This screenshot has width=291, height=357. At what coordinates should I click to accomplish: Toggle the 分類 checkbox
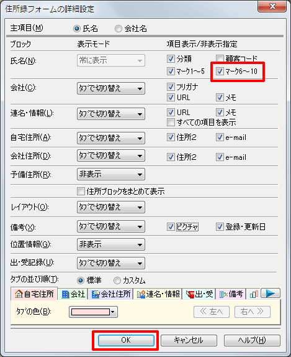click(171, 59)
